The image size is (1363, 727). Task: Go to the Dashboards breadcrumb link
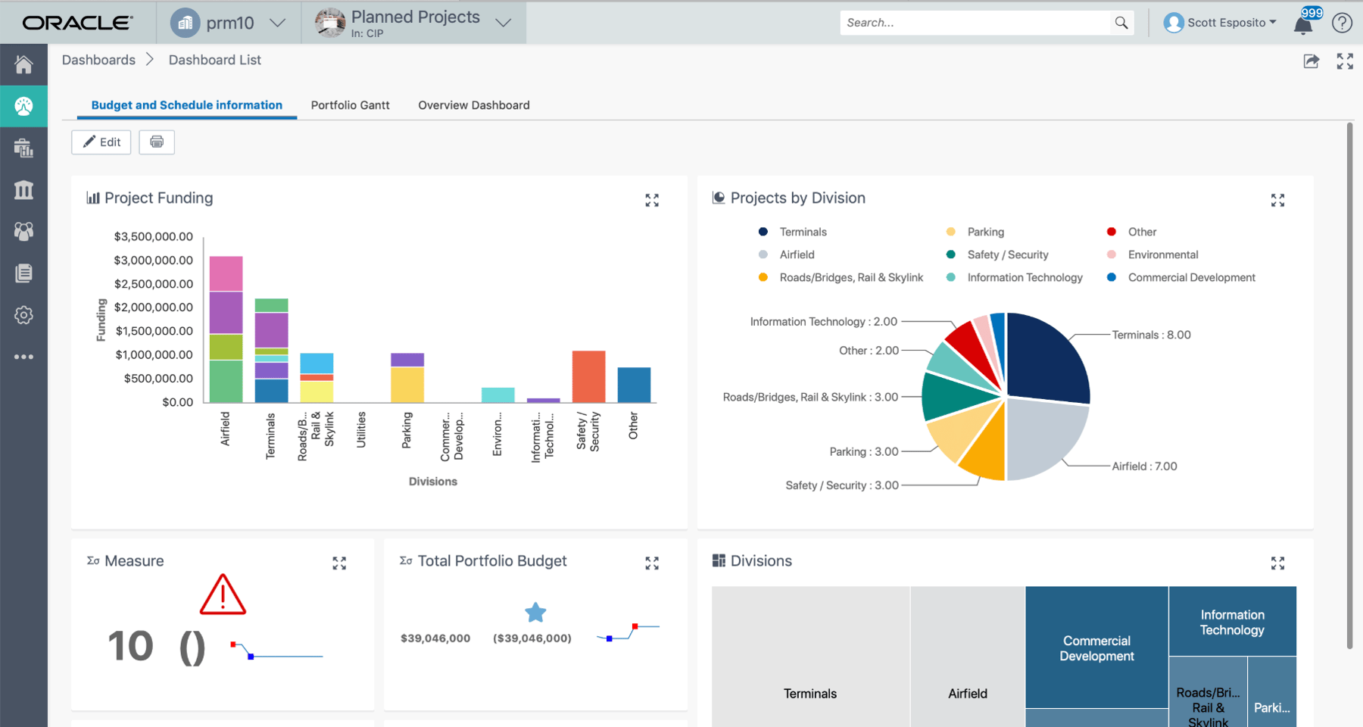click(98, 60)
